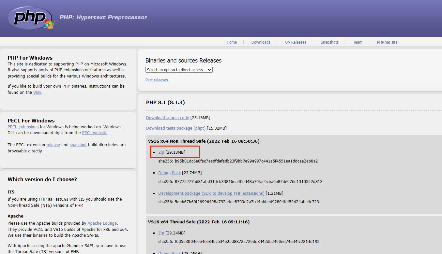Go to the Home nav item
The image size is (442, 254).
click(x=232, y=42)
